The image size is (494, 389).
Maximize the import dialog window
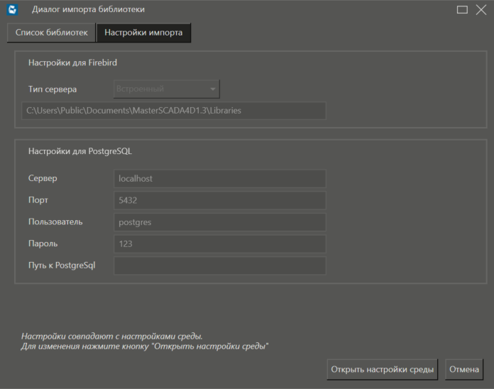tap(462, 10)
